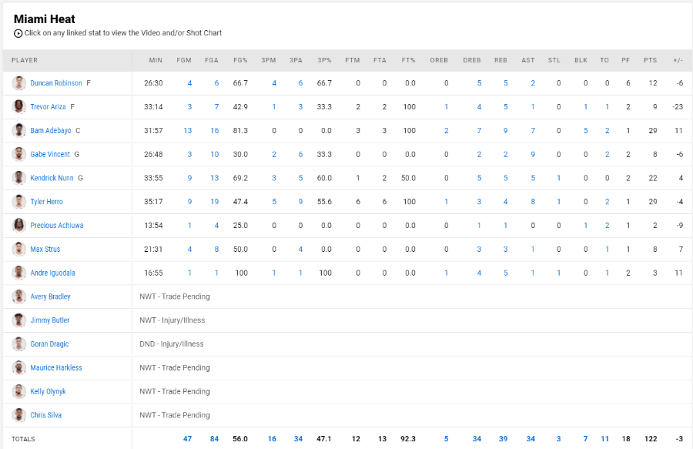Open the Bam Adebayo name link
Viewport: 693px width, 449px height.
[51, 131]
